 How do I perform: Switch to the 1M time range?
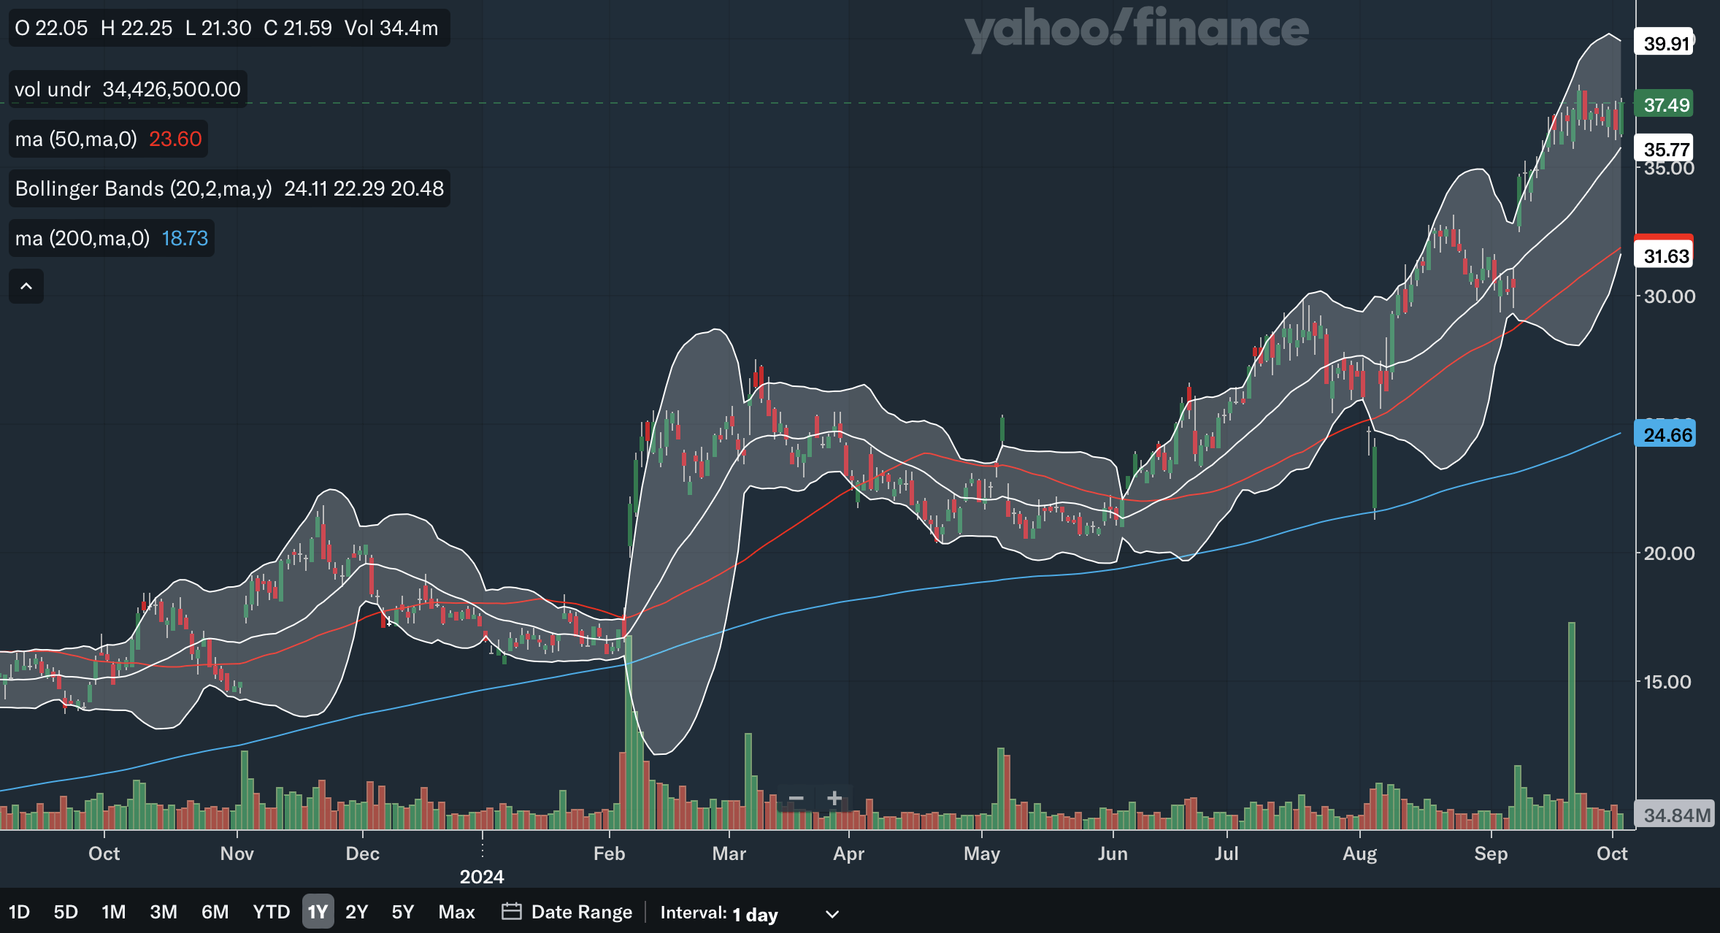coord(113,912)
